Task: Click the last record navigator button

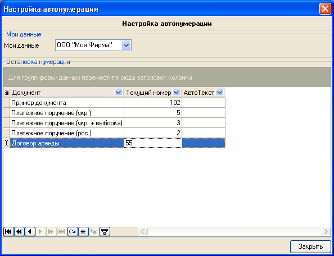Action: coord(62,231)
